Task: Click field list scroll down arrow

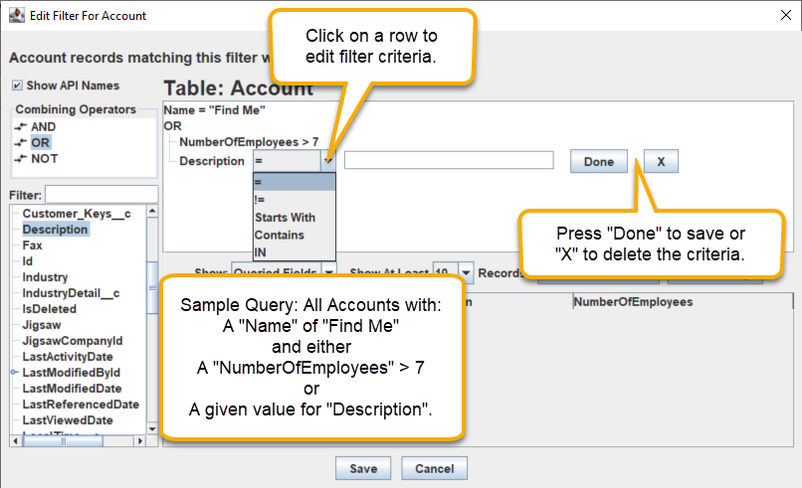Action: tap(152, 428)
